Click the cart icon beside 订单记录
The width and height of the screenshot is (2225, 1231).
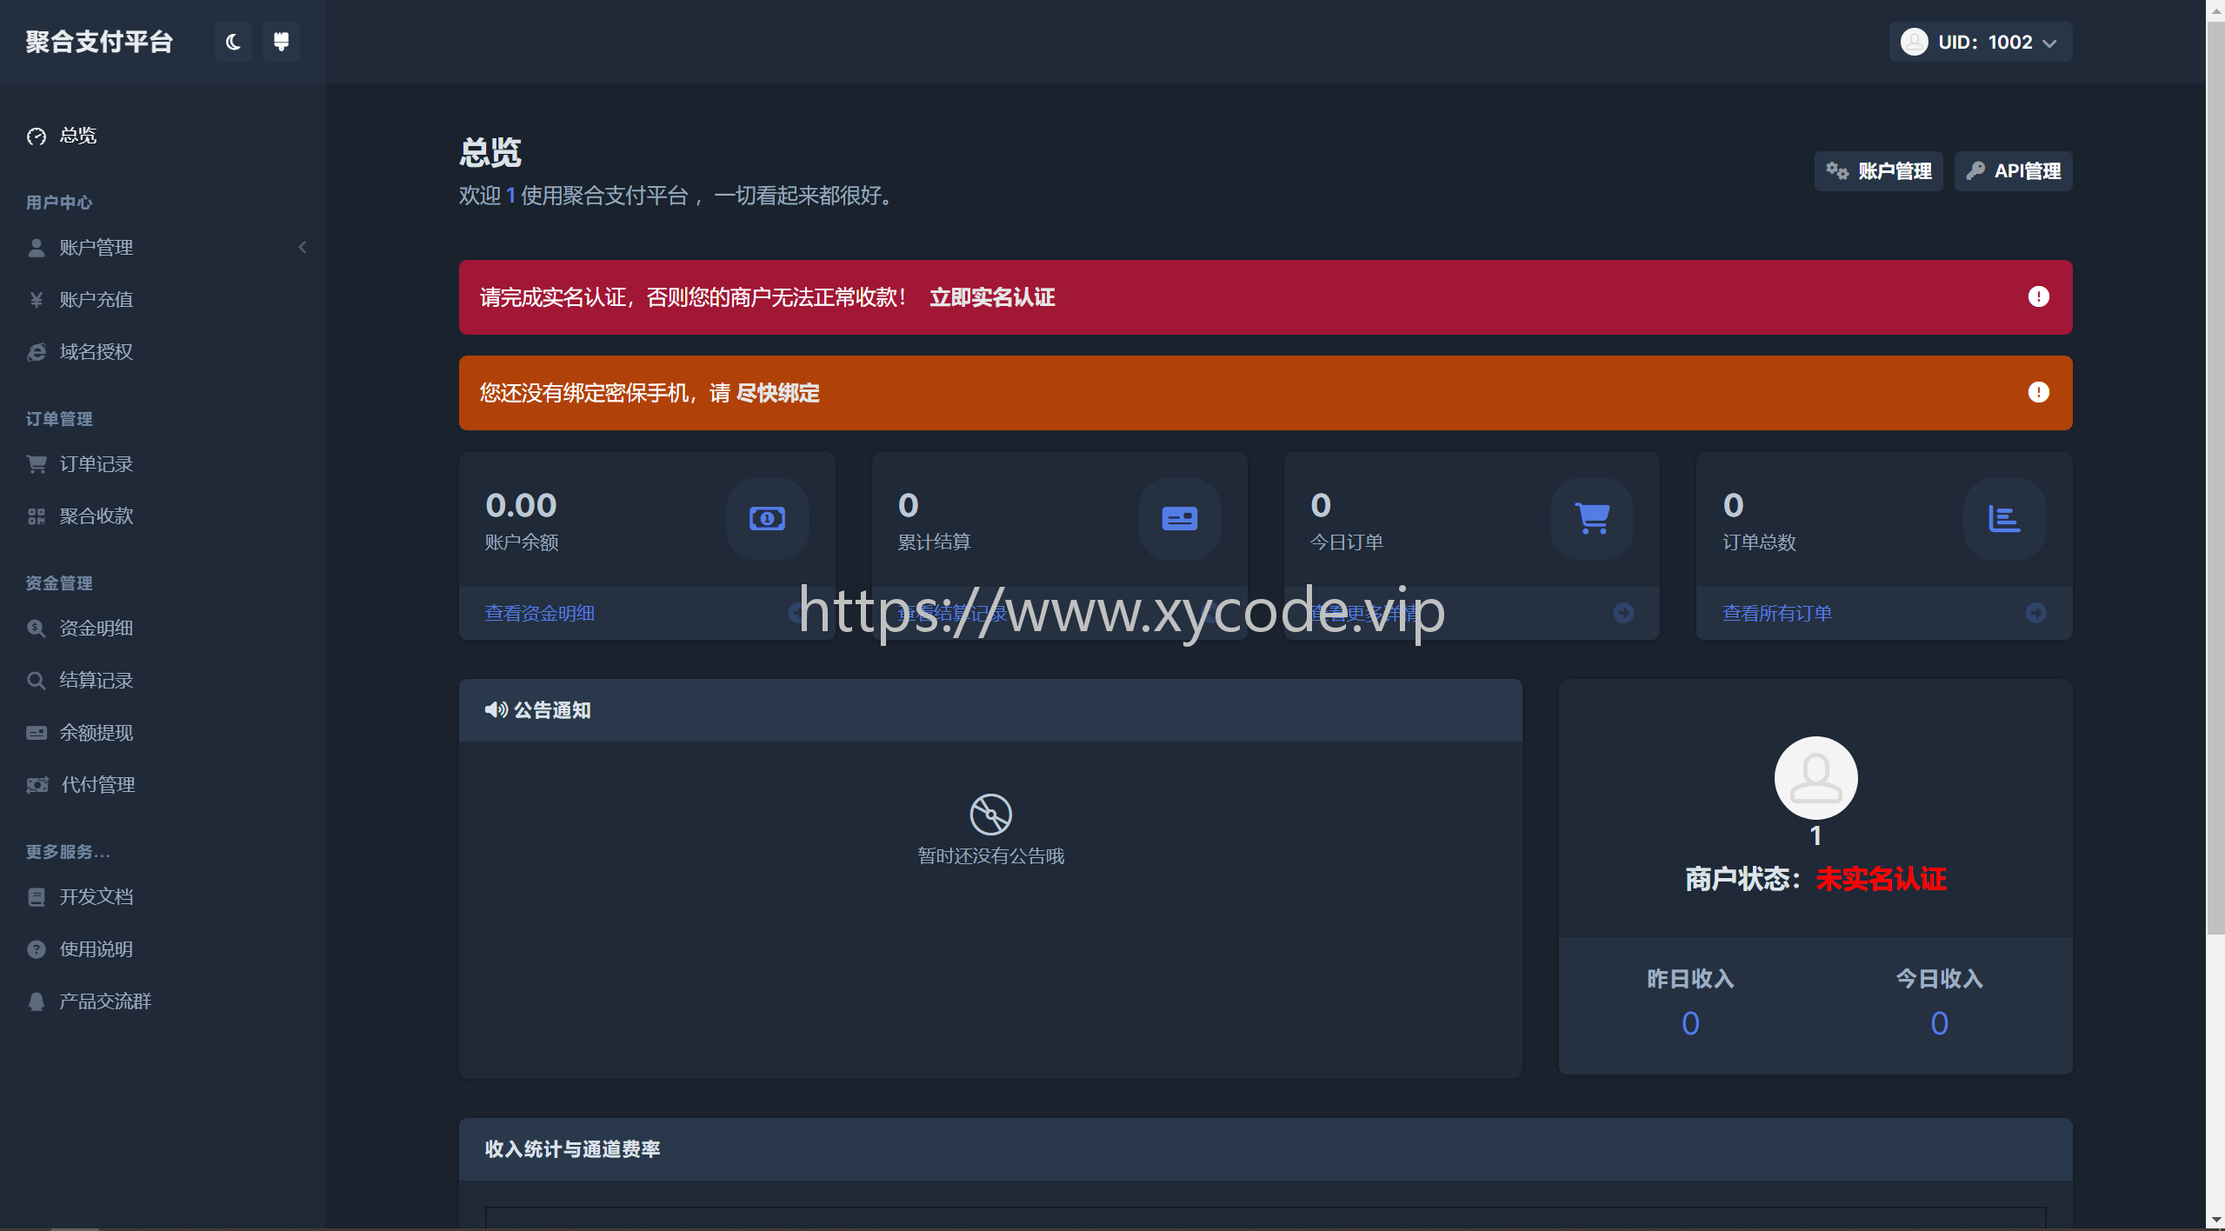click(37, 464)
